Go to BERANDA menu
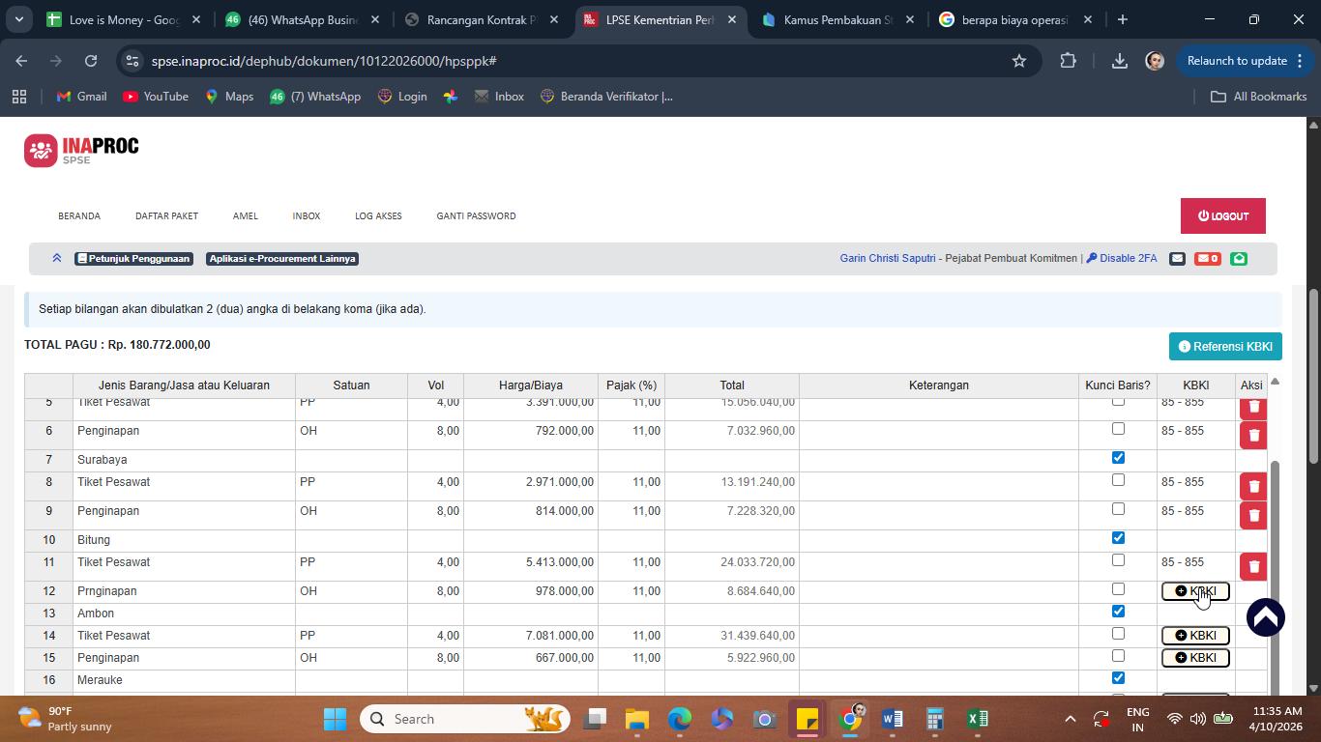 pyautogui.click(x=79, y=216)
